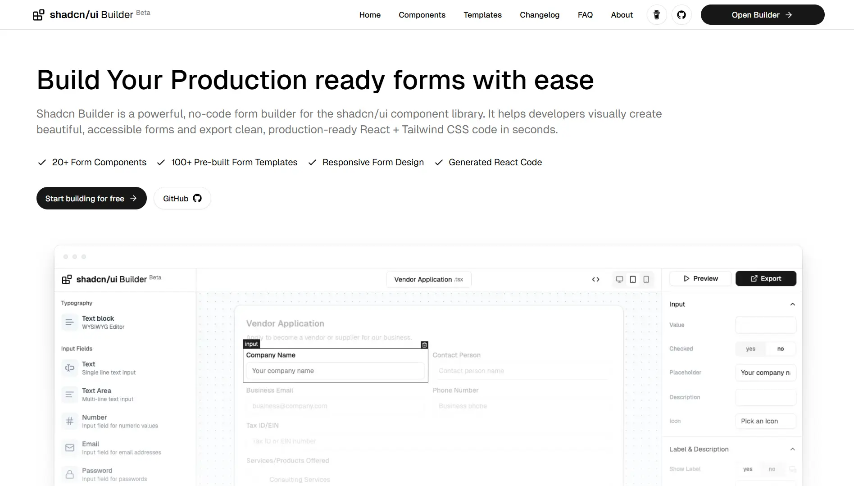Click the Placeholder field showing Your company name
Screen dimensions: 854x486
tap(766, 372)
